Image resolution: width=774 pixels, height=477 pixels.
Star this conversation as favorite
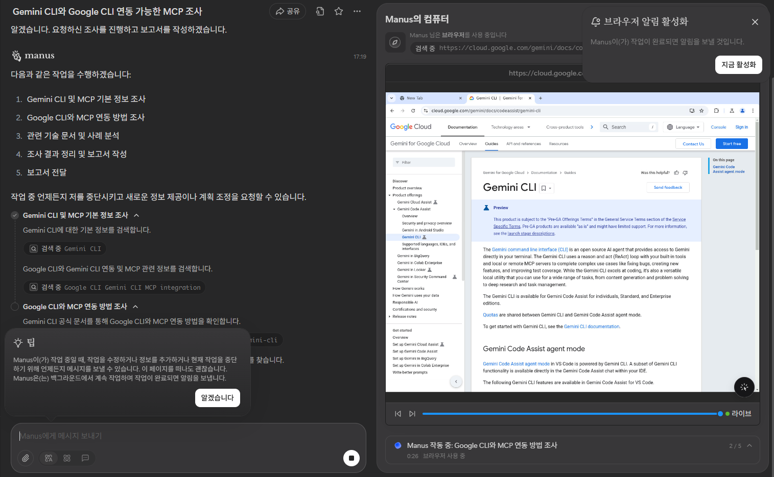pos(339,11)
